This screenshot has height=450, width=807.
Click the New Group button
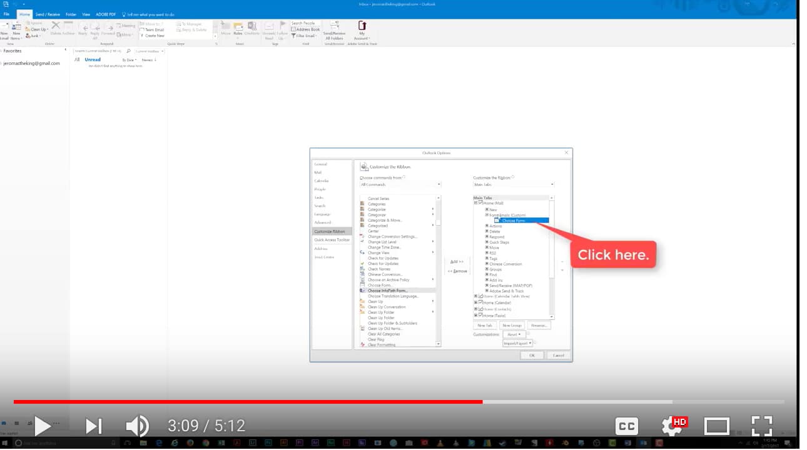(512, 325)
